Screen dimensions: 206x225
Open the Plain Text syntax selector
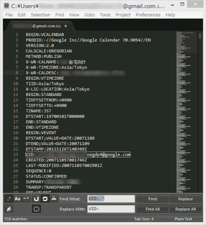click(183, 219)
